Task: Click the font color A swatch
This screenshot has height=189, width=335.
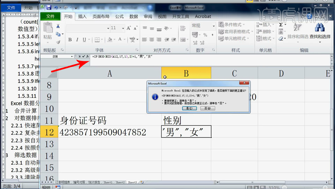Action: click(120, 39)
